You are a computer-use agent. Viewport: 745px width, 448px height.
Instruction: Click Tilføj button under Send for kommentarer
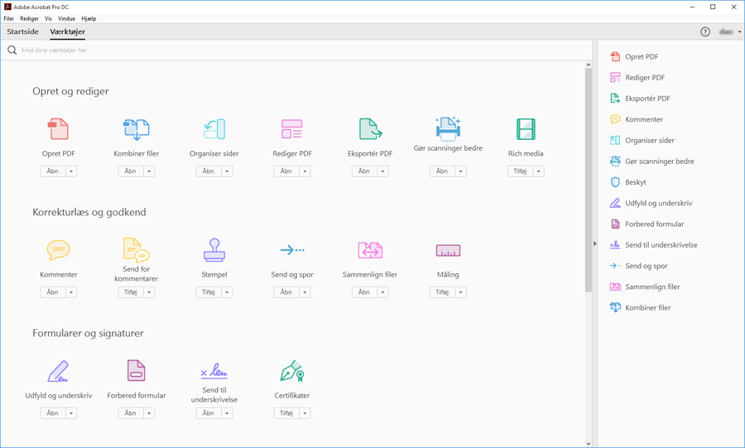pyautogui.click(x=131, y=292)
